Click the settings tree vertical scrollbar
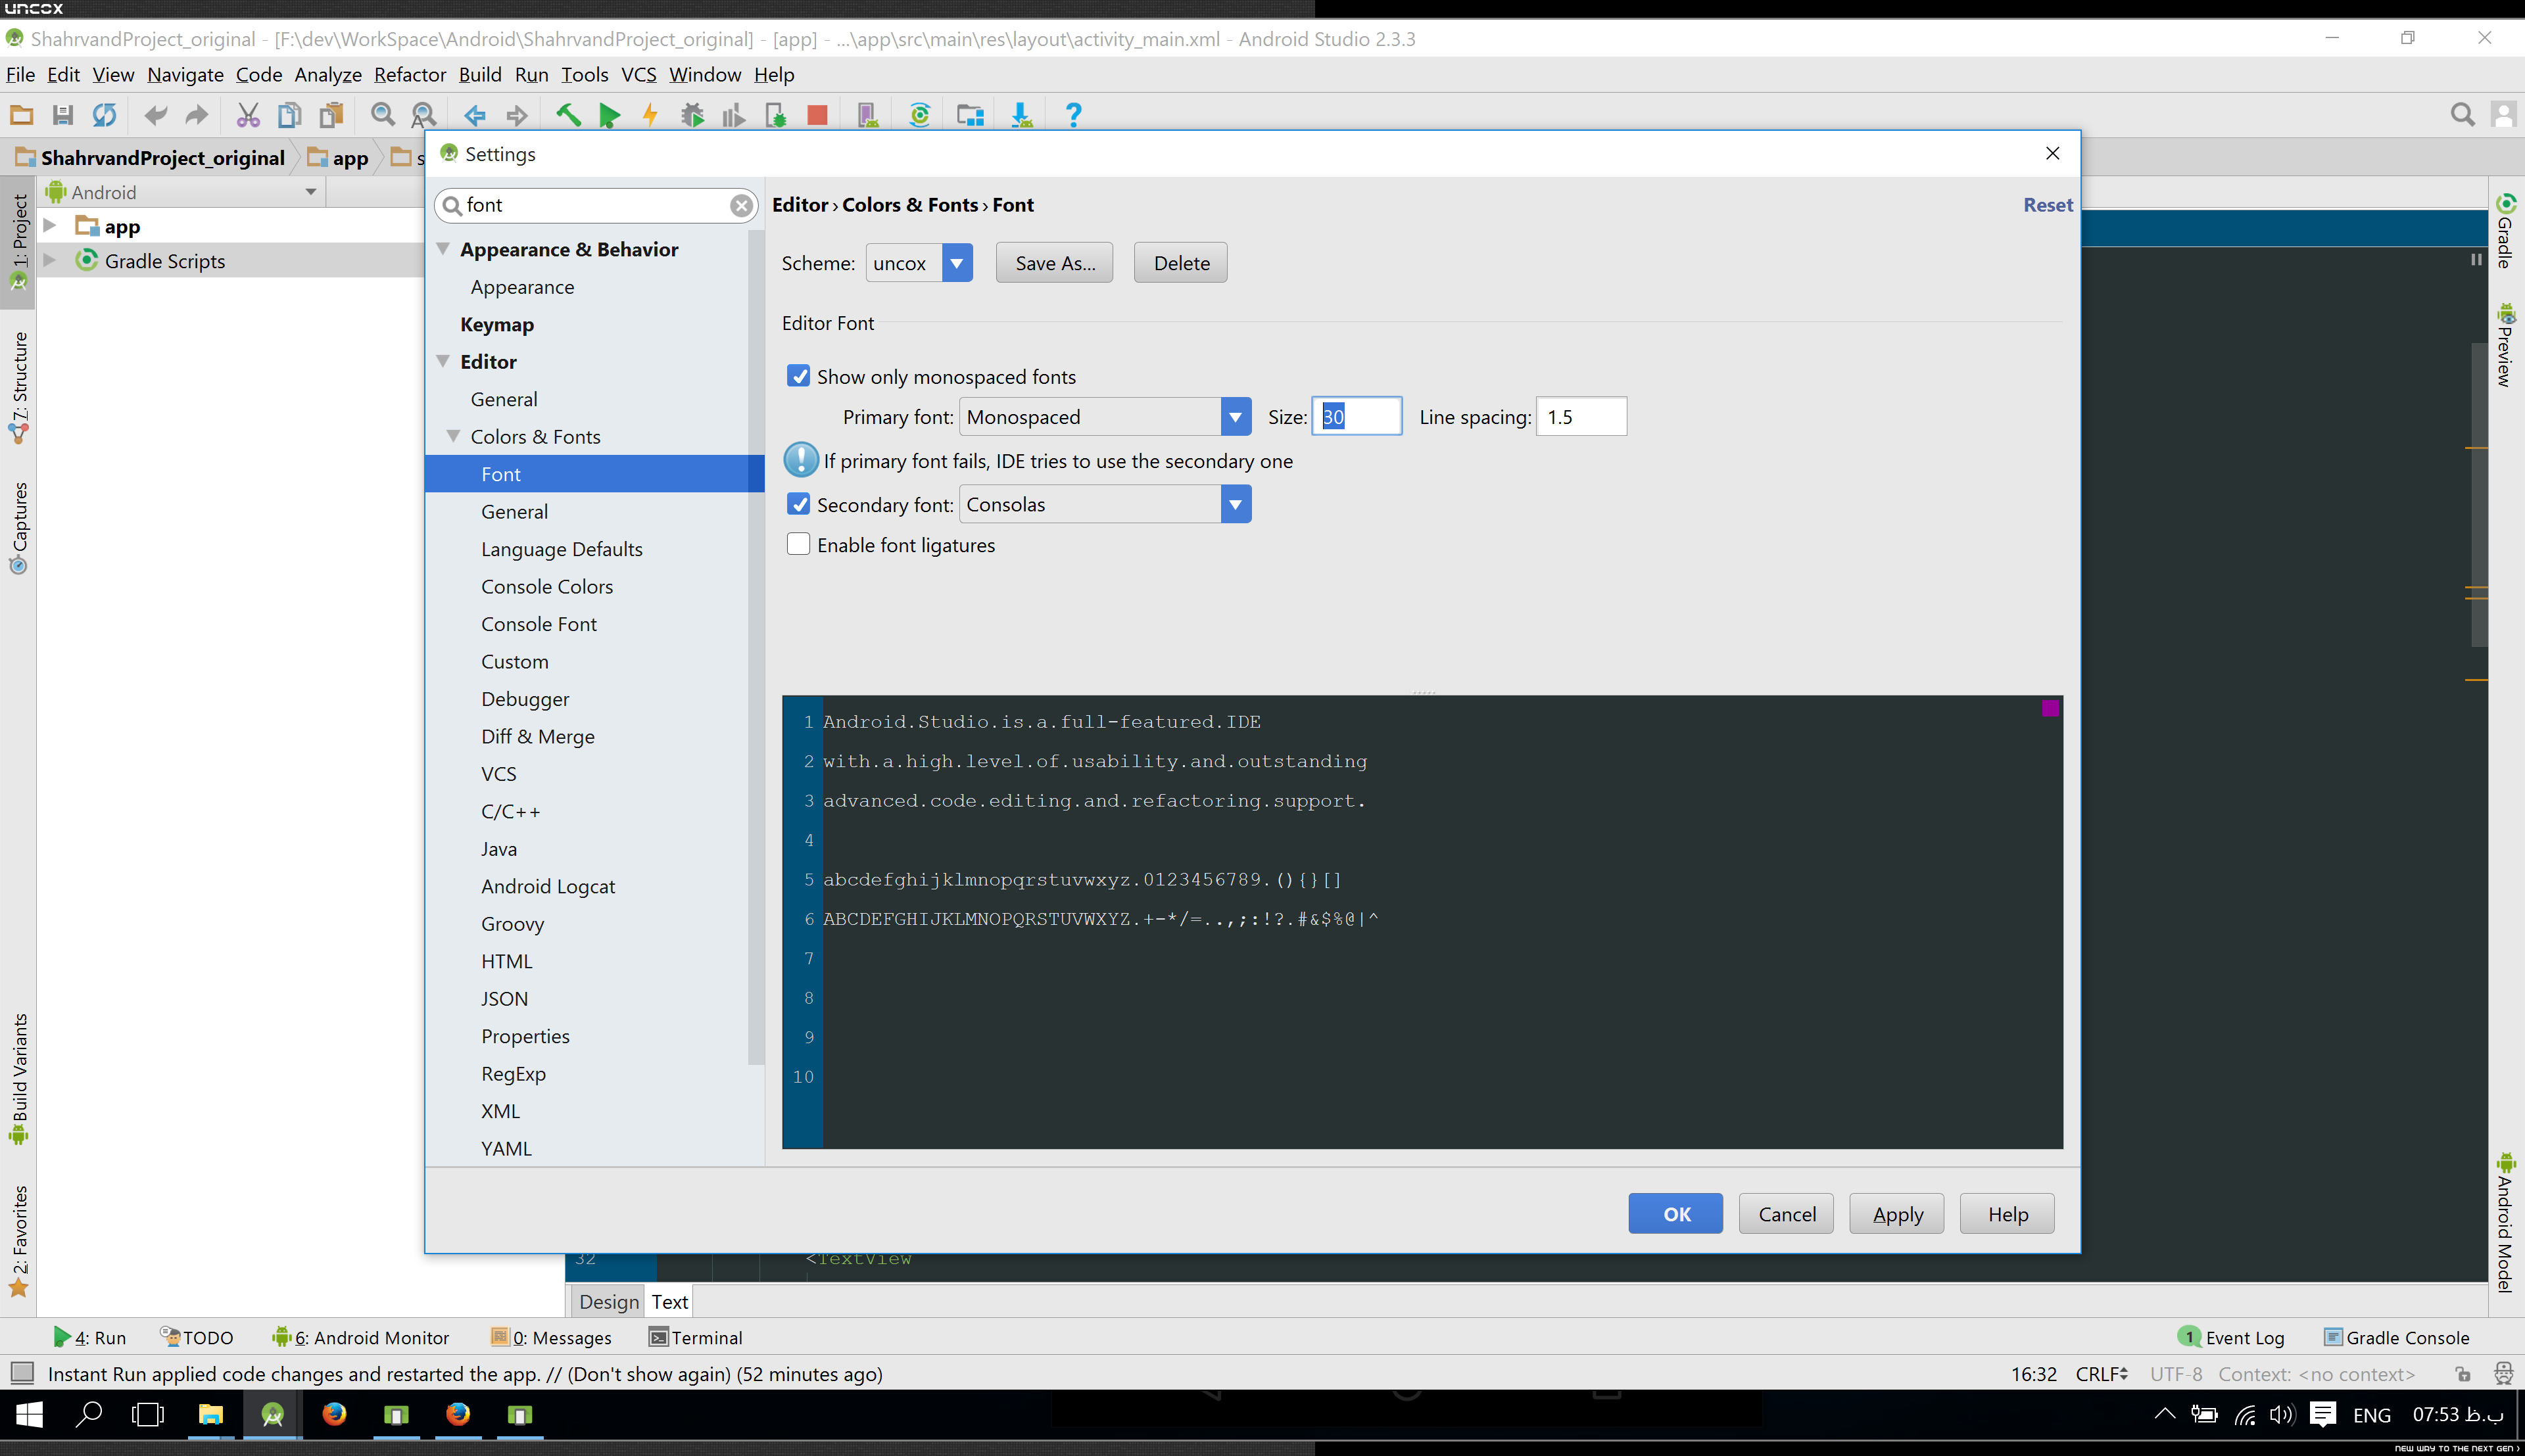2525x1456 pixels. [756, 648]
